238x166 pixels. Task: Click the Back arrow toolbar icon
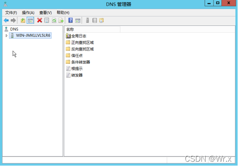click(x=6, y=20)
